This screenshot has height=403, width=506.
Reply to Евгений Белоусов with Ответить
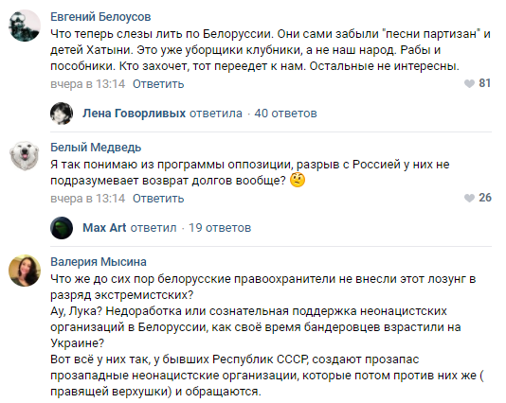pos(158,84)
